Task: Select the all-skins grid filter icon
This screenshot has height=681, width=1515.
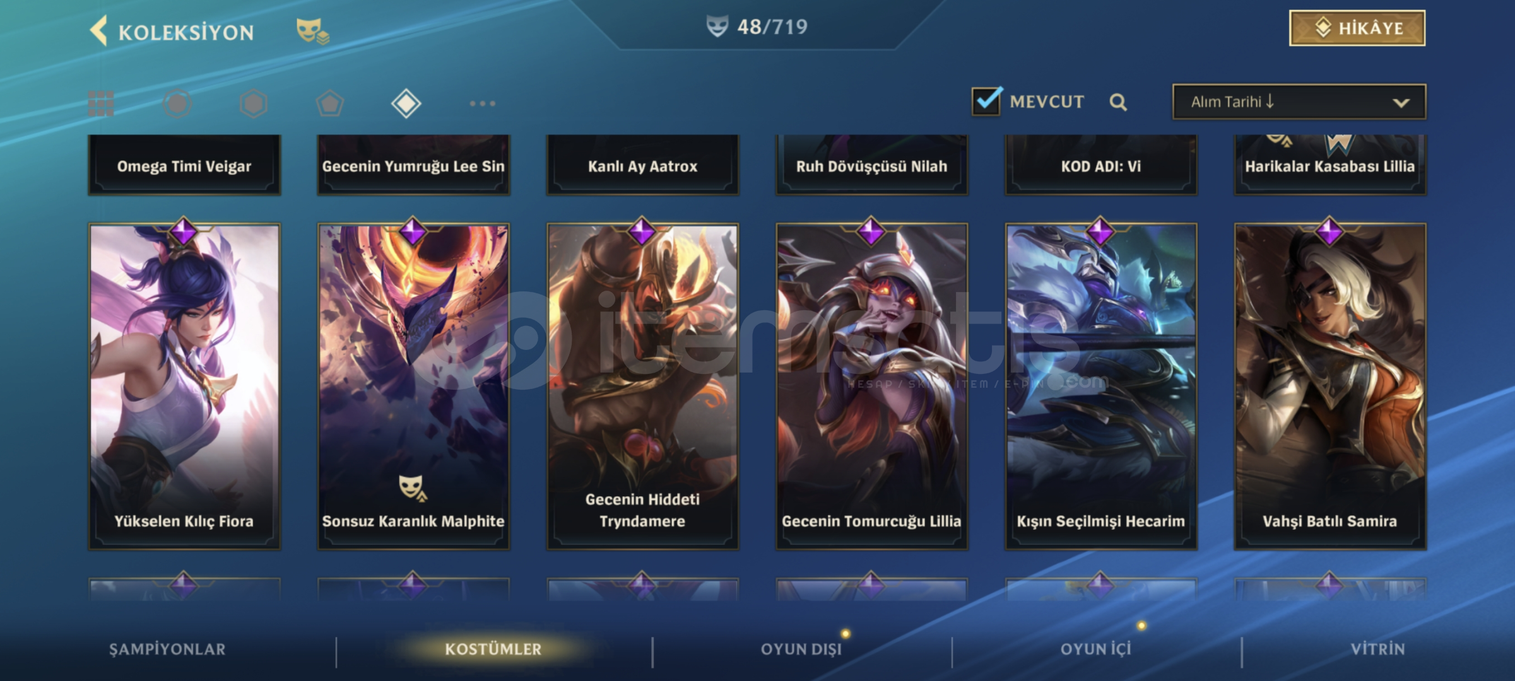Action: pyautogui.click(x=101, y=103)
